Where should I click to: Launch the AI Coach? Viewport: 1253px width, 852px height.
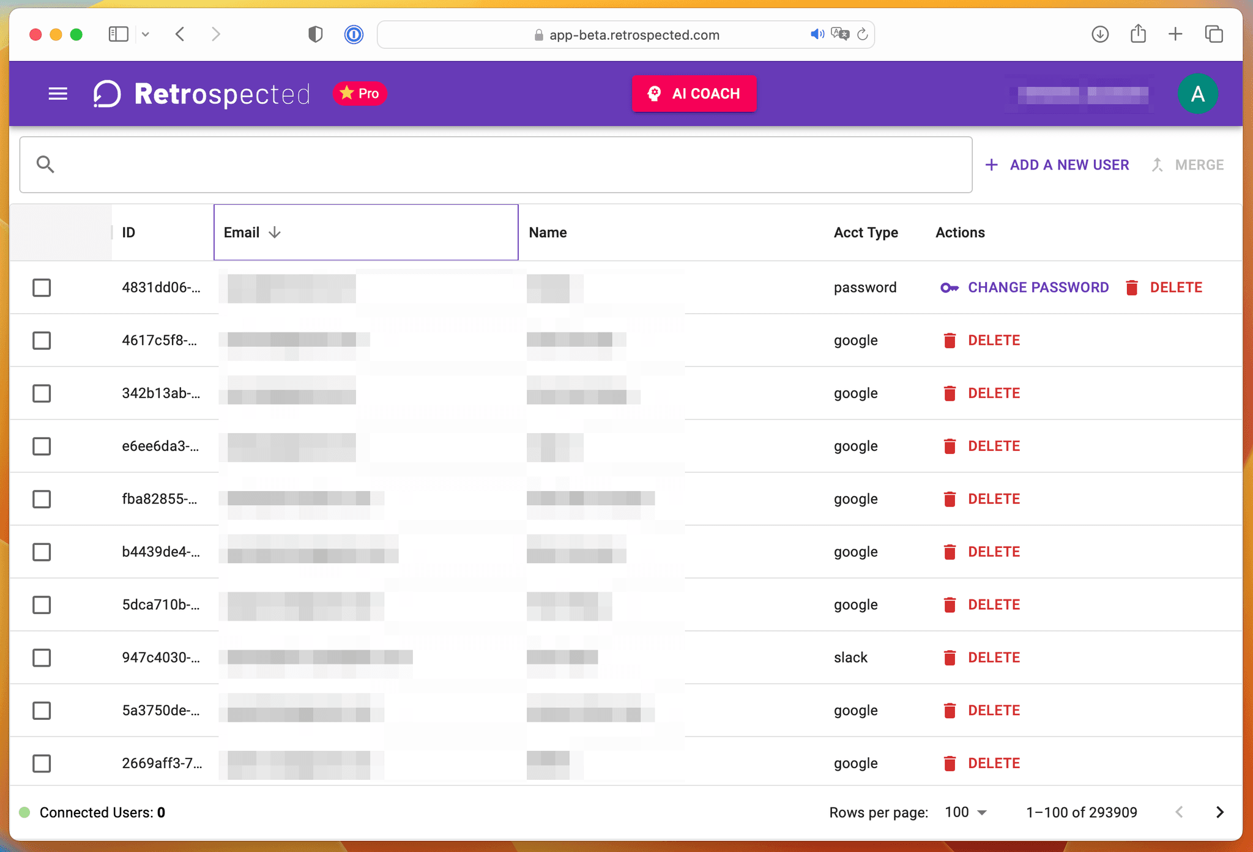pos(694,94)
